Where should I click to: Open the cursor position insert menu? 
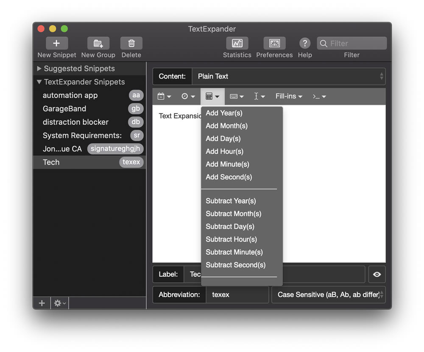tap(259, 96)
